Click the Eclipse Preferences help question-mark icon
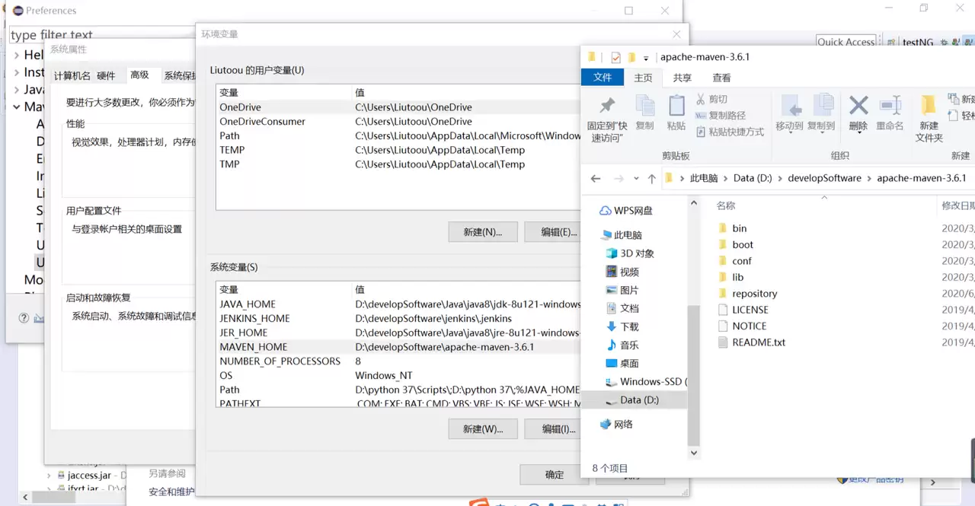 coord(24,318)
